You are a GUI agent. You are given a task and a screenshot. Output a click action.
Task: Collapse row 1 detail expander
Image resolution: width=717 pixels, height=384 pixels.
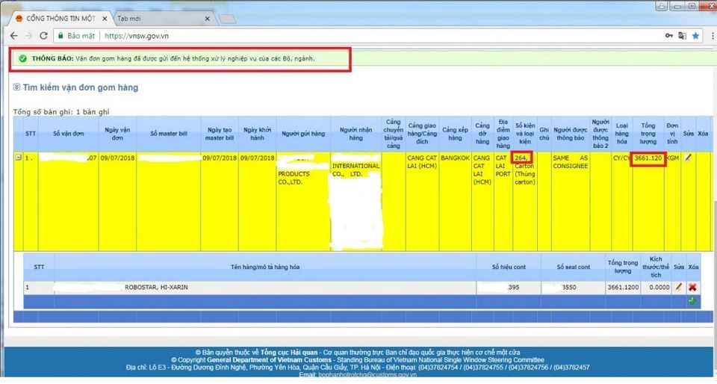(x=18, y=158)
